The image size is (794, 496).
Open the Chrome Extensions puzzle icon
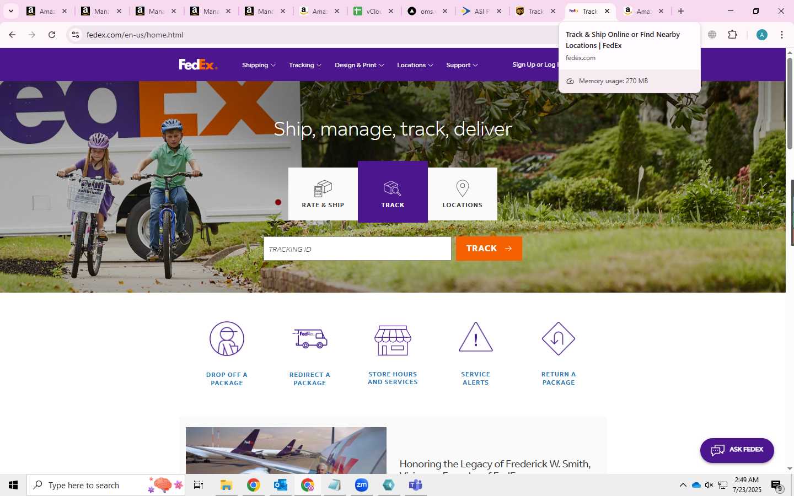pyautogui.click(x=732, y=35)
